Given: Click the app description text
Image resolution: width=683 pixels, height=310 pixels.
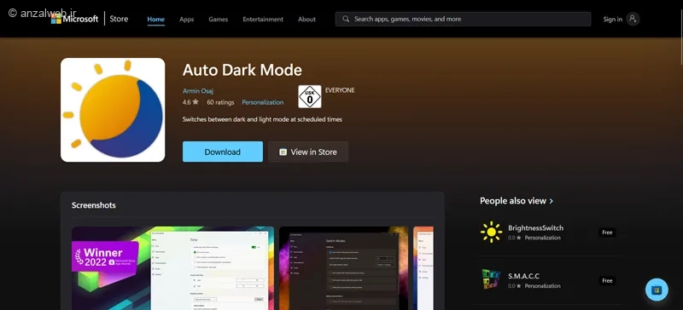Looking at the screenshot, I should (x=262, y=119).
